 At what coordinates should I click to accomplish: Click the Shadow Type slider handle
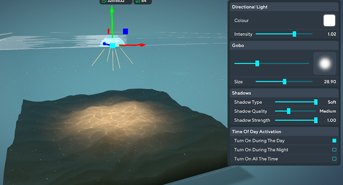point(316,102)
